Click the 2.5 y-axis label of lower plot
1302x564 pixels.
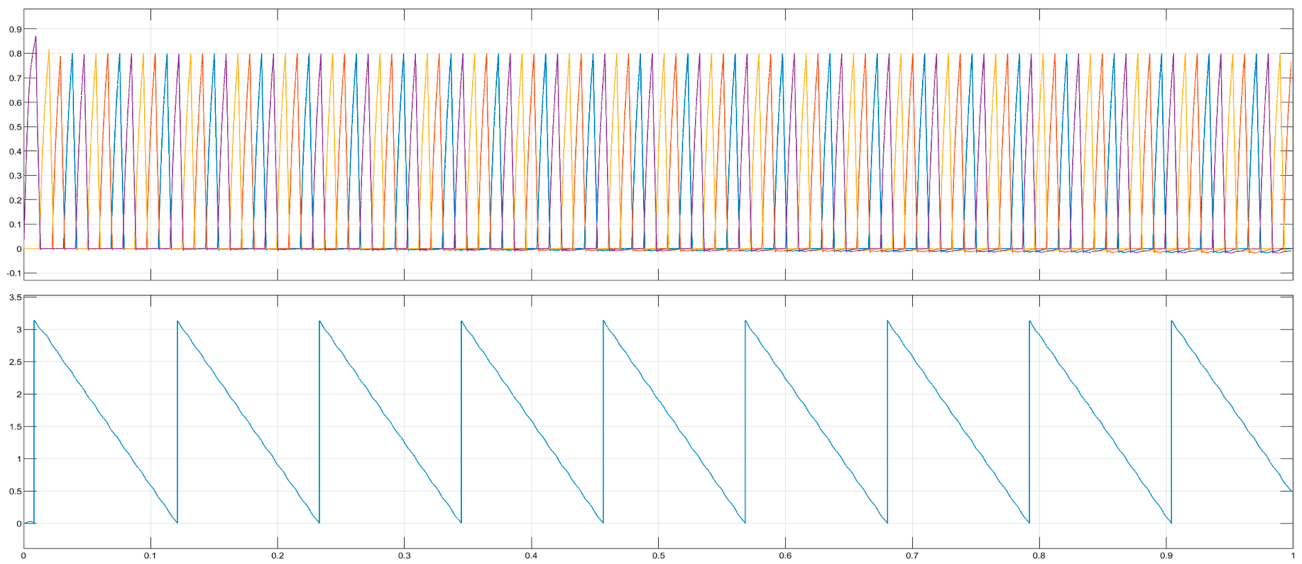point(16,362)
